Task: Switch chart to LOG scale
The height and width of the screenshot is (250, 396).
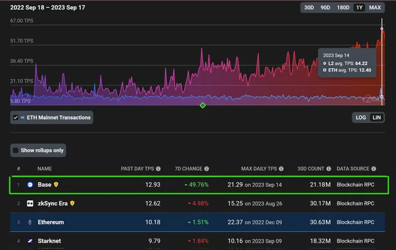Action: pos(361,117)
